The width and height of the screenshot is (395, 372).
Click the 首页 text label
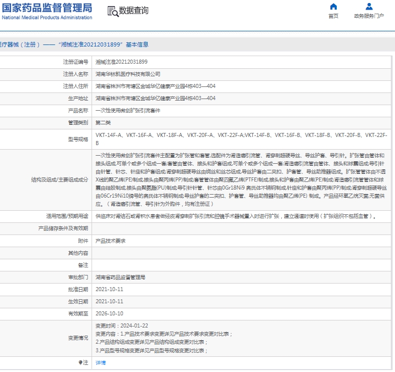pos(333,16)
